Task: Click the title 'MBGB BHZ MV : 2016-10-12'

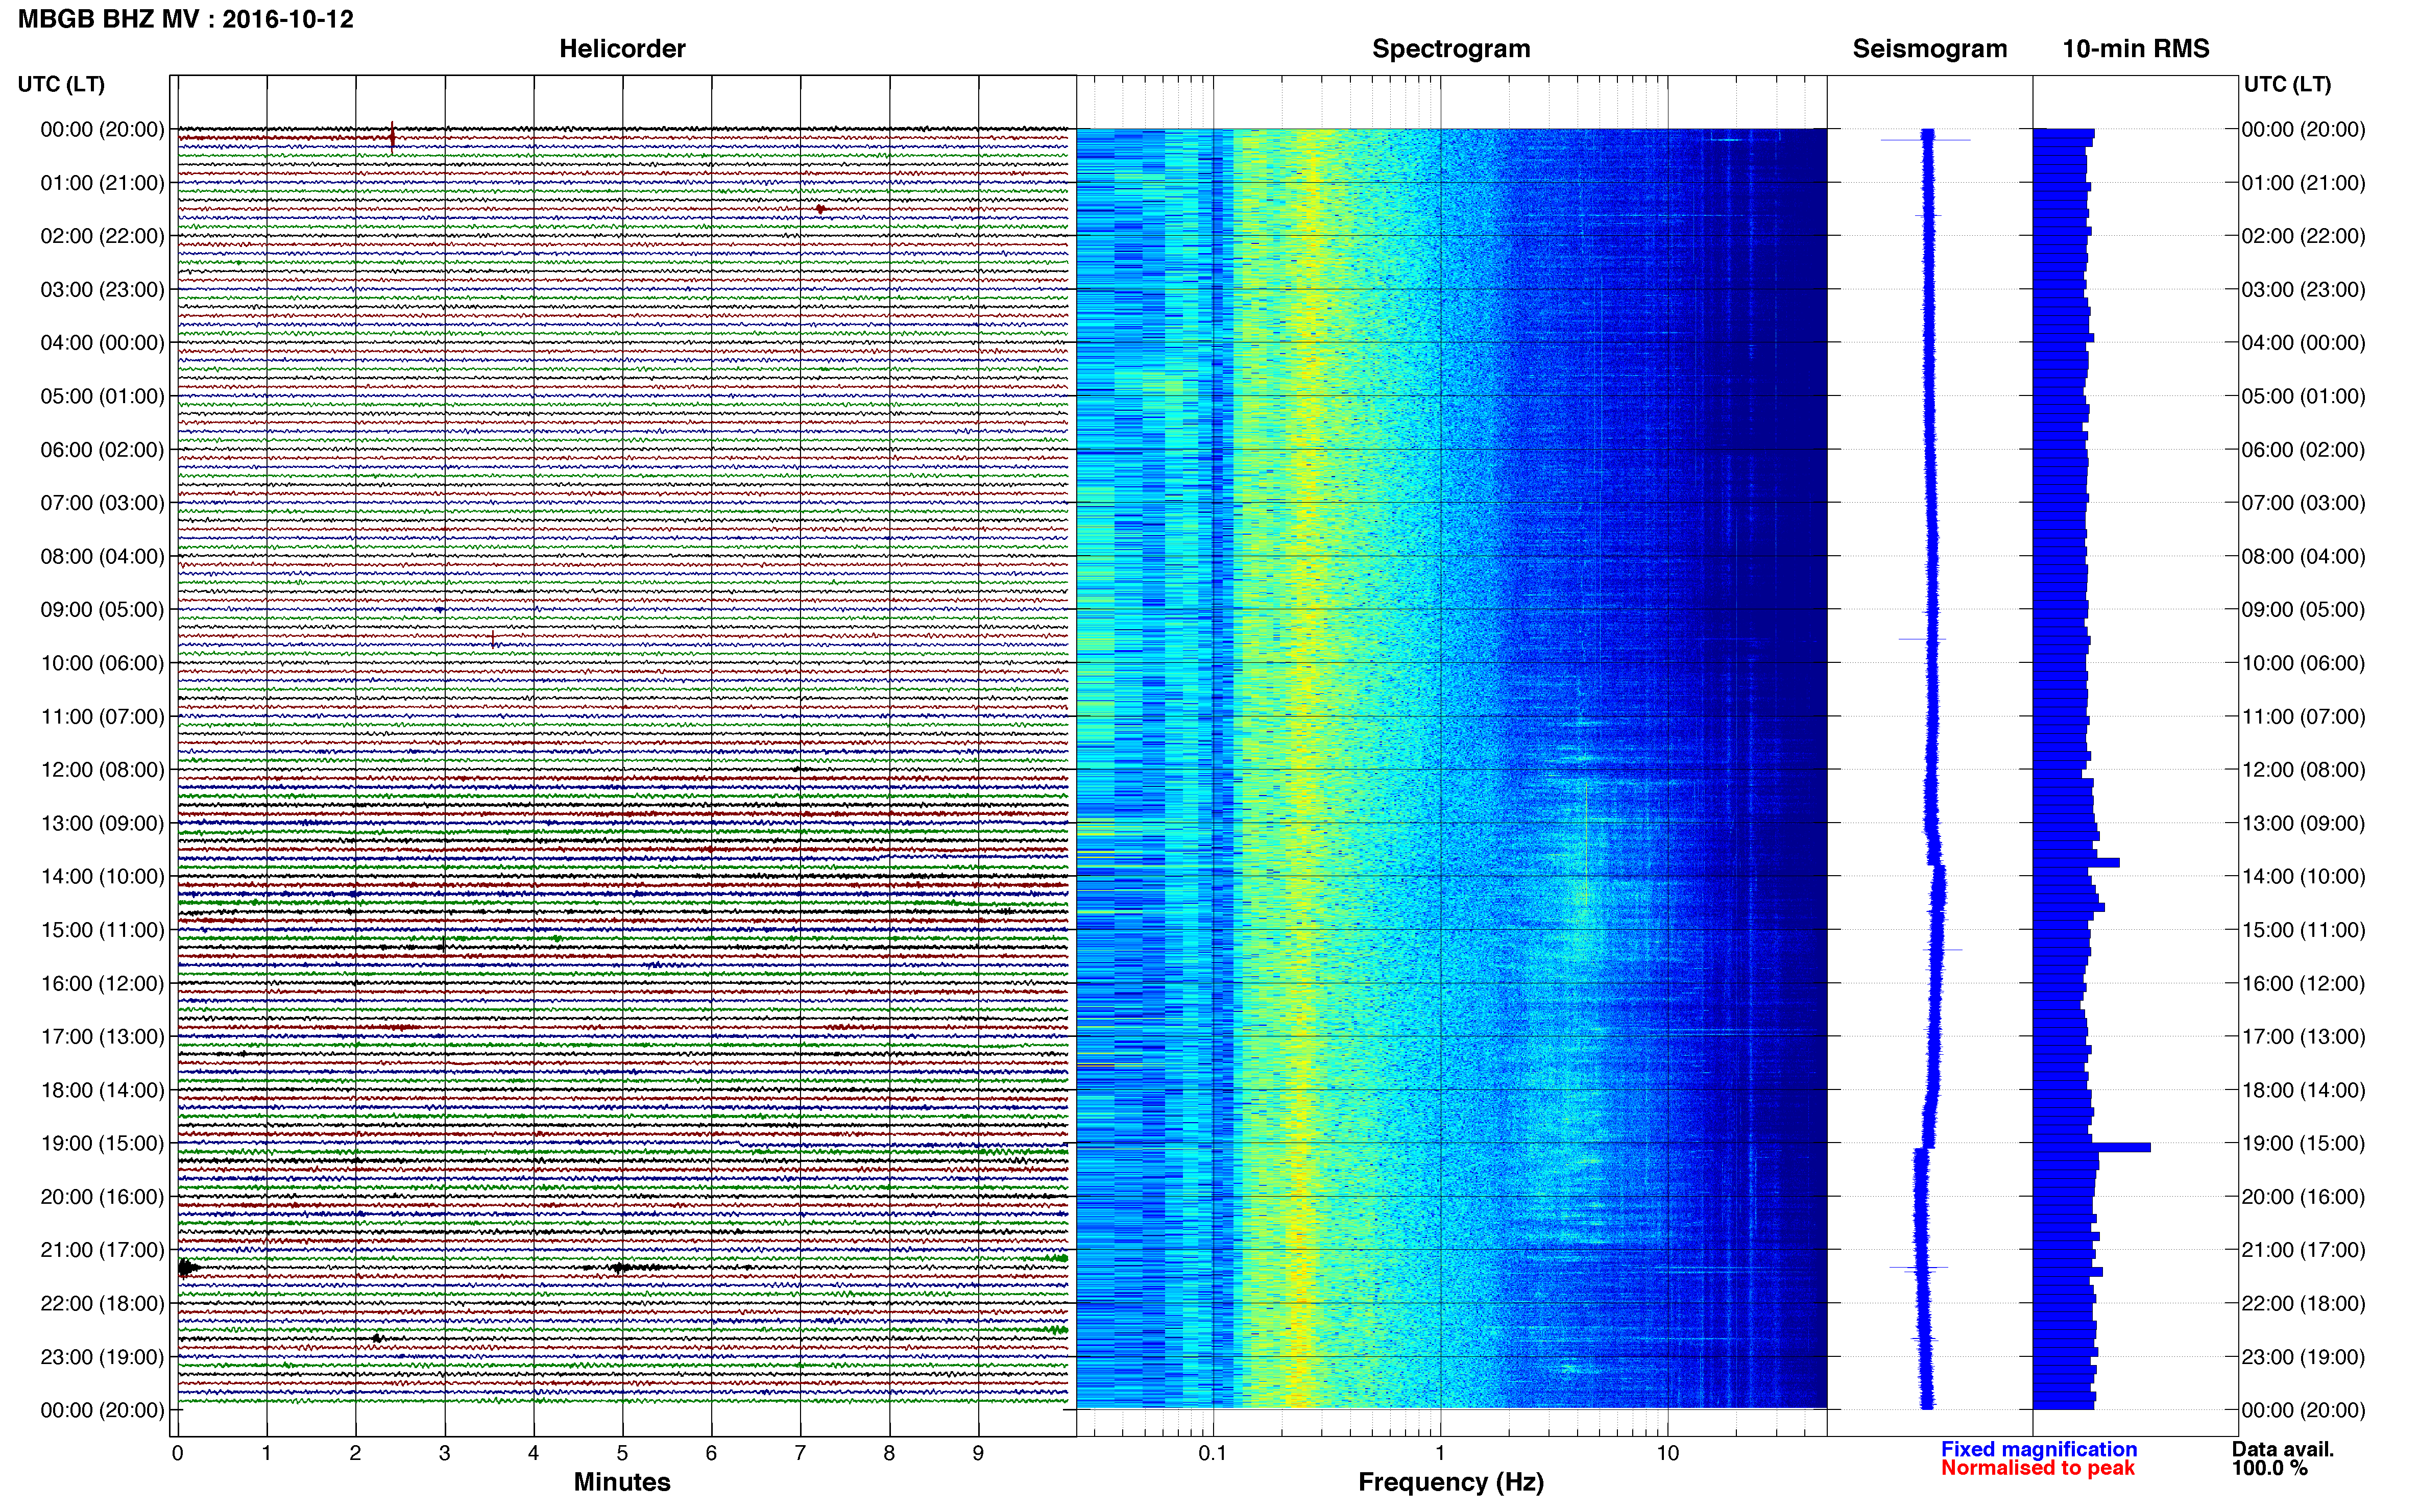Action: coord(186,19)
